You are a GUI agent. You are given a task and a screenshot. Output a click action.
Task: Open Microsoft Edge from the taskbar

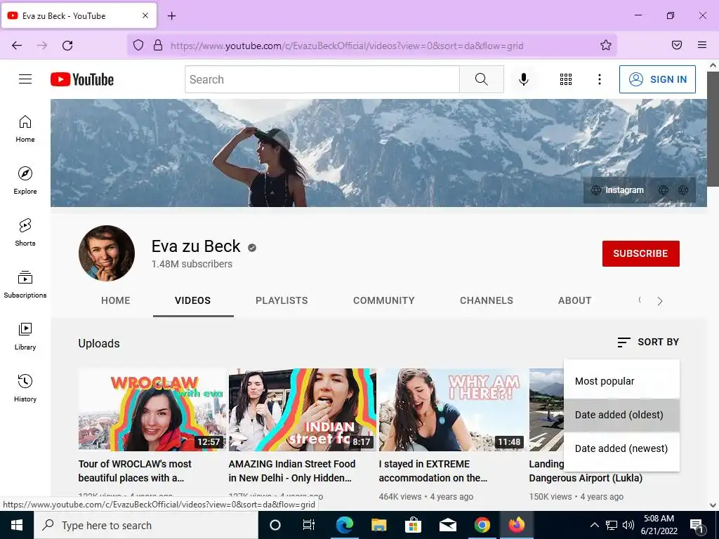coord(344,525)
